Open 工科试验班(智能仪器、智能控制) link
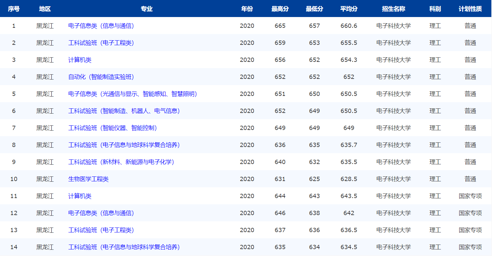 click(x=113, y=128)
